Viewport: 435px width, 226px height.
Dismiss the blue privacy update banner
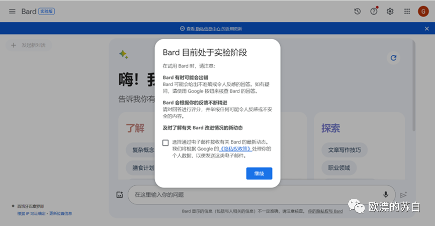pyautogui.click(x=426, y=29)
